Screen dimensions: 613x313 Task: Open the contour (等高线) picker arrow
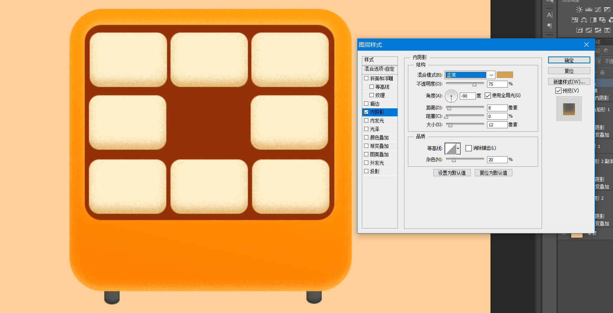pos(458,149)
